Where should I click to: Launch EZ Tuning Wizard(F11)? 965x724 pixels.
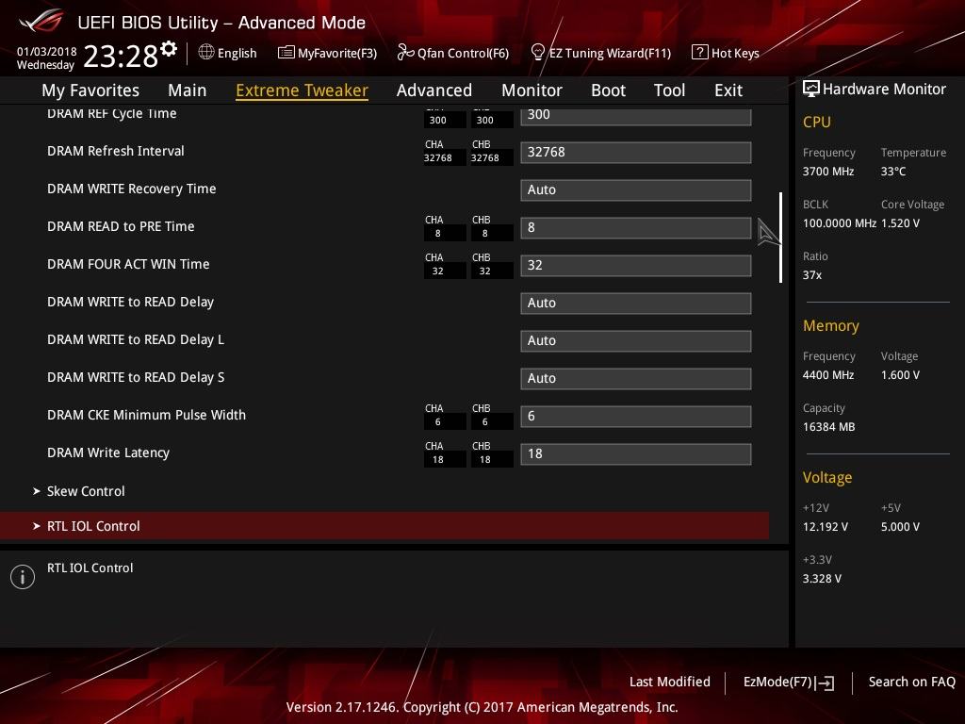600,53
